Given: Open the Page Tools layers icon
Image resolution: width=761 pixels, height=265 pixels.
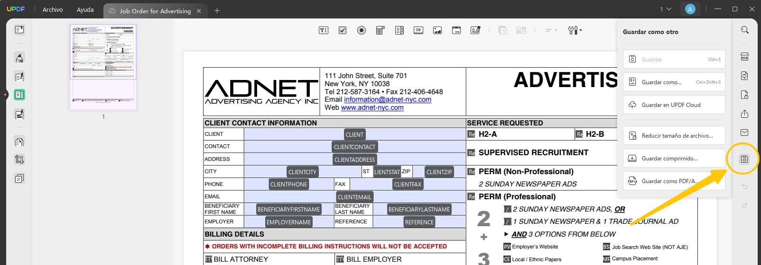Looking at the screenshot, I should (x=19, y=178).
